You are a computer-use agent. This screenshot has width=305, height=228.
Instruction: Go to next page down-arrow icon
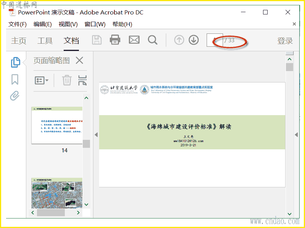pyautogui.click(x=194, y=40)
